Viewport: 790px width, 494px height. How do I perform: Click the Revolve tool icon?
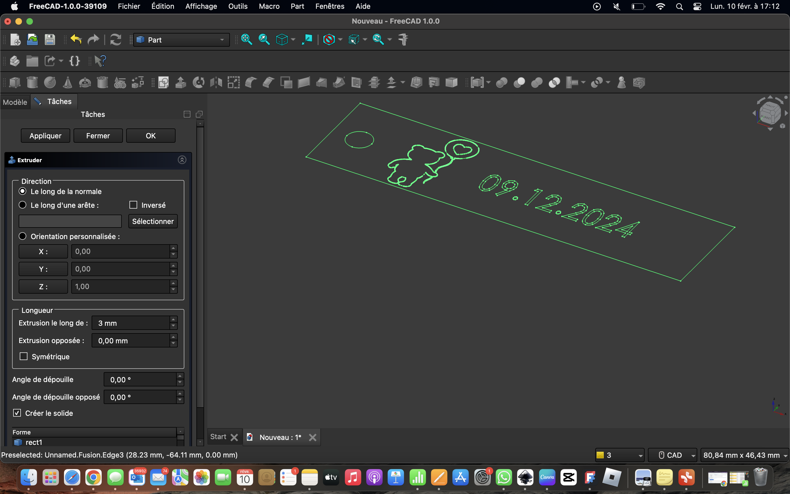click(x=199, y=82)
